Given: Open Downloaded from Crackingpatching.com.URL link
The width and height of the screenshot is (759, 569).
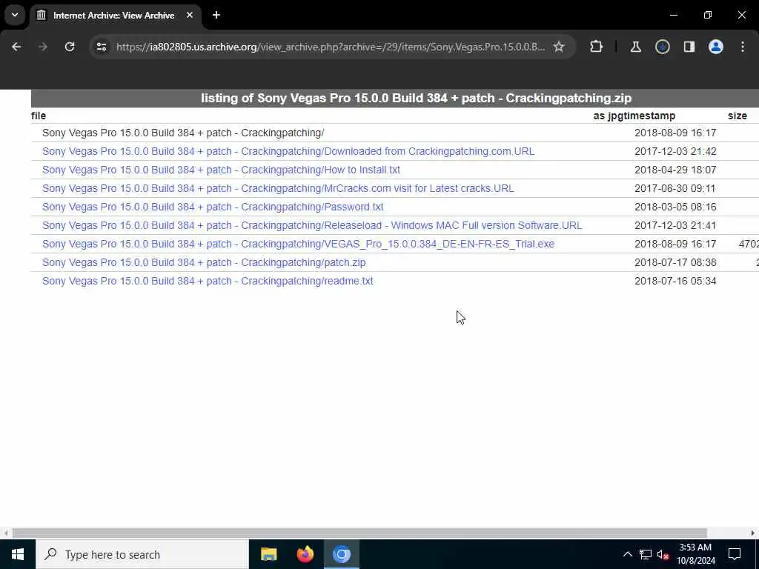Looking at the screenshot, I should pos(288,151).
